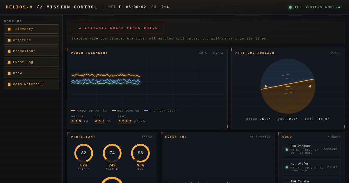
Task: Click the Comm Waterfall square icon
Action: [9, 84]
